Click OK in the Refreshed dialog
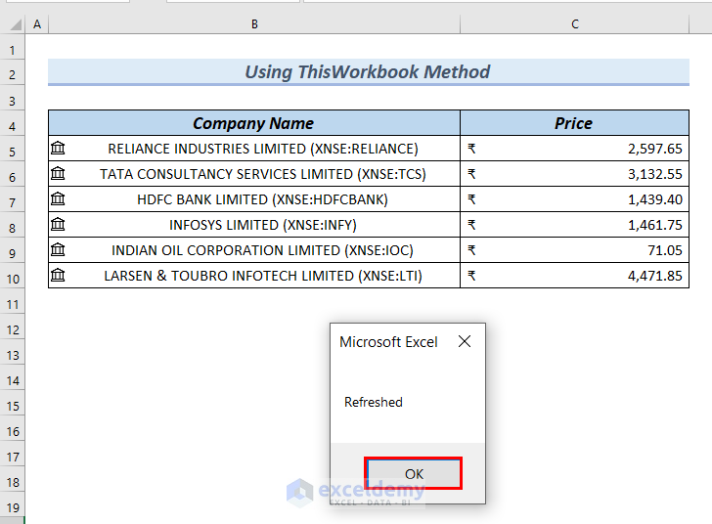The width and height of the screenshot is (712, 524). pos(413,473)
